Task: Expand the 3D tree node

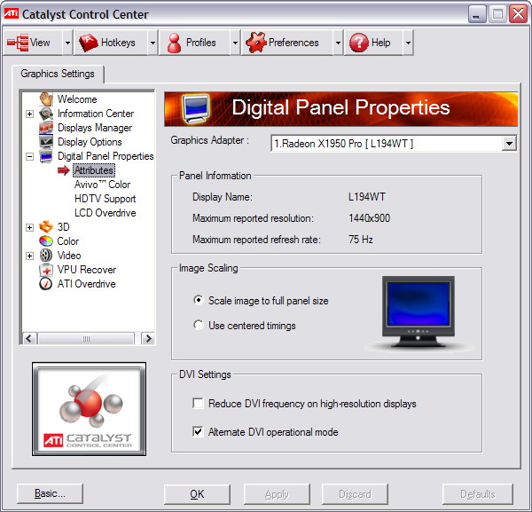Action: pos(30,227)
